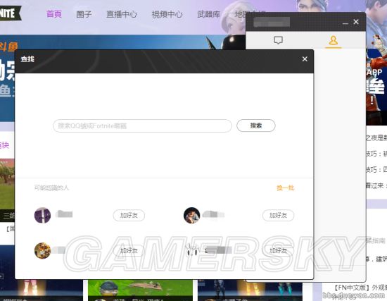Click the 搜索 search button
Image resolution: width=387 pixels, height=301 pixels.
pyautogui.click(x=256, y=125)
